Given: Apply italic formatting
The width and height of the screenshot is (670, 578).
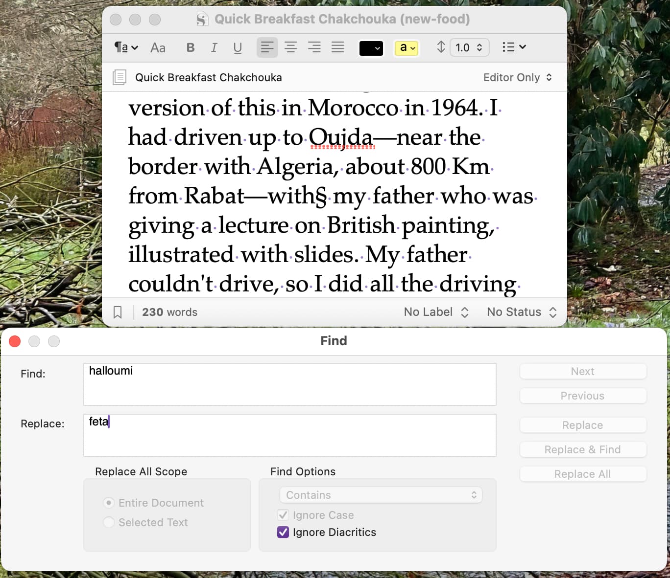Looking at the screenshot, I should [x=214, y=47].
